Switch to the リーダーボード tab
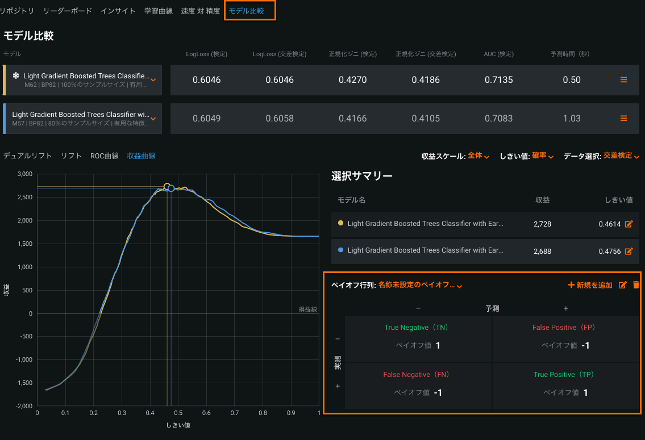This screenshot has width=645, height=440. (68, 11)
